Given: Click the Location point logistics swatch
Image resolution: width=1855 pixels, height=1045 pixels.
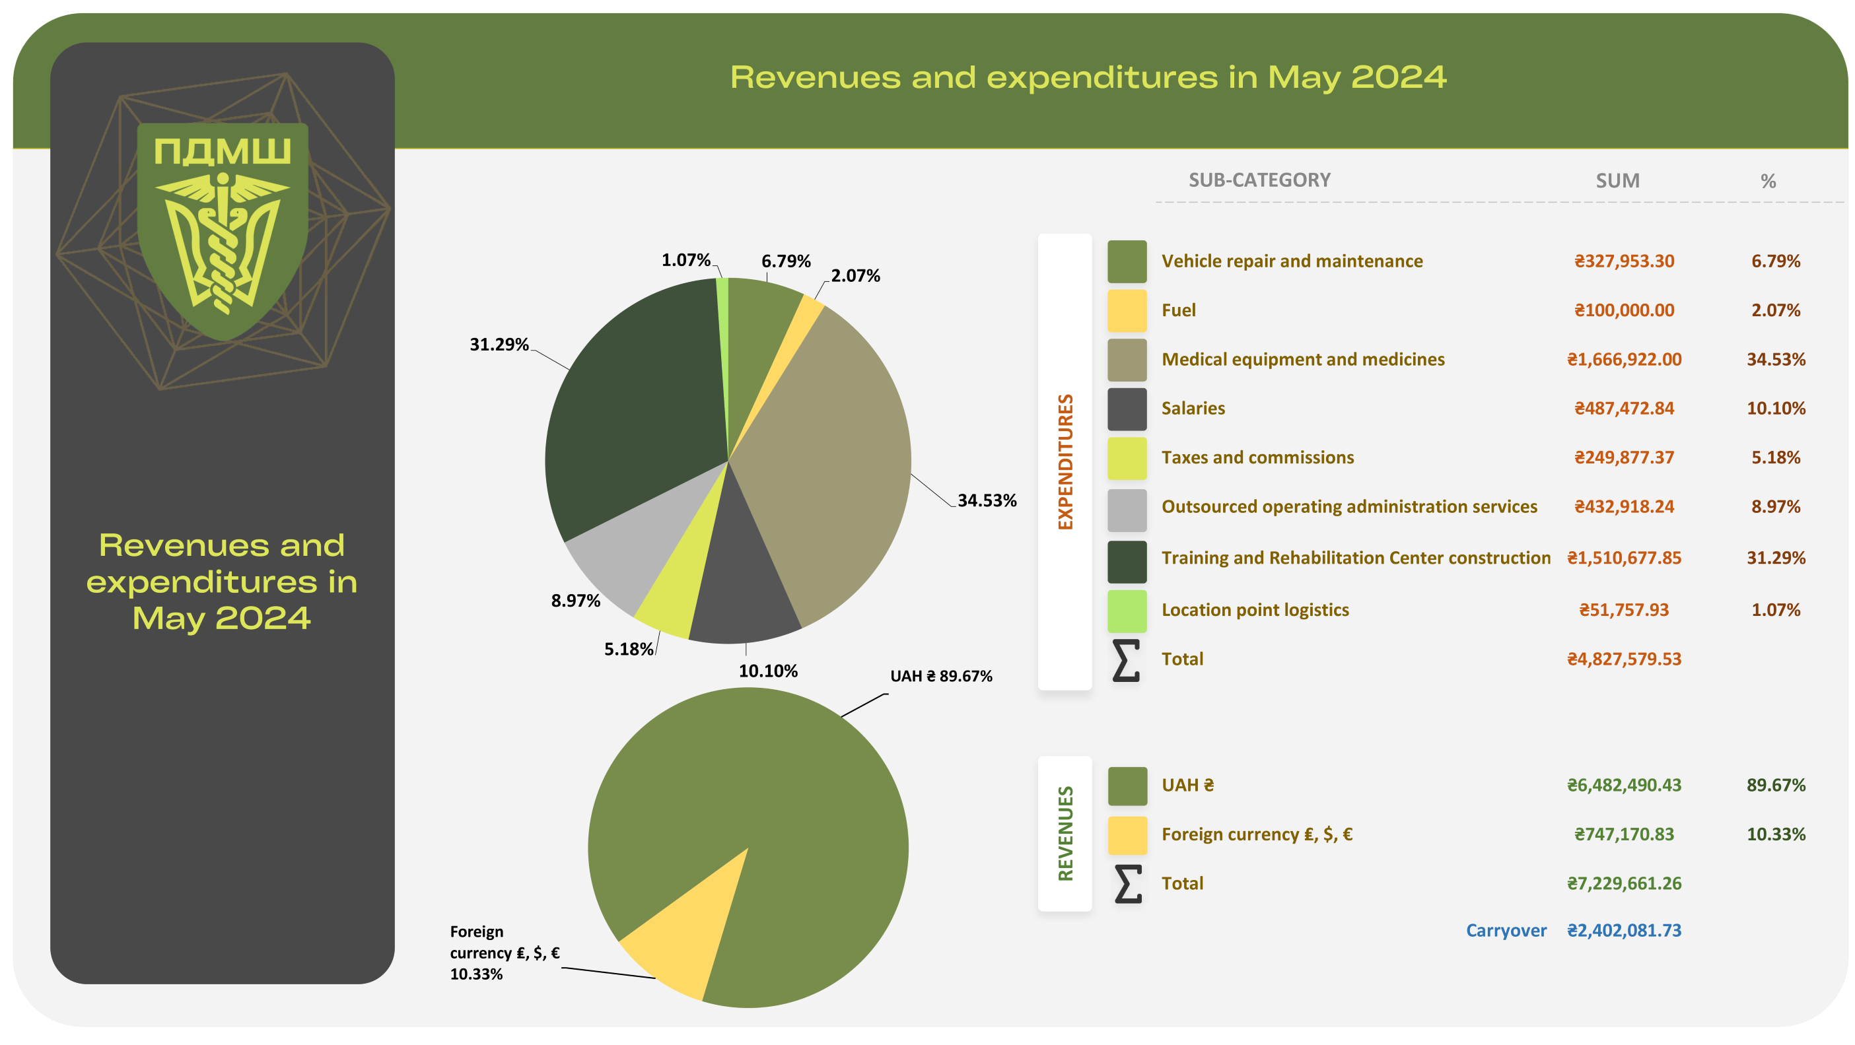Looking at the screenshot, I should coord(1127,611).
